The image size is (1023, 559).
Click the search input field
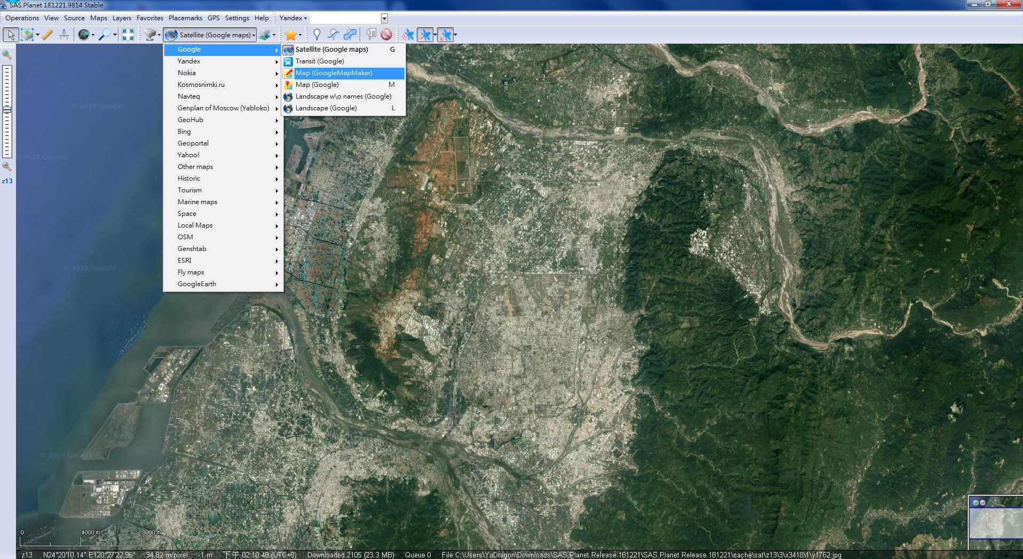(345, 18)
